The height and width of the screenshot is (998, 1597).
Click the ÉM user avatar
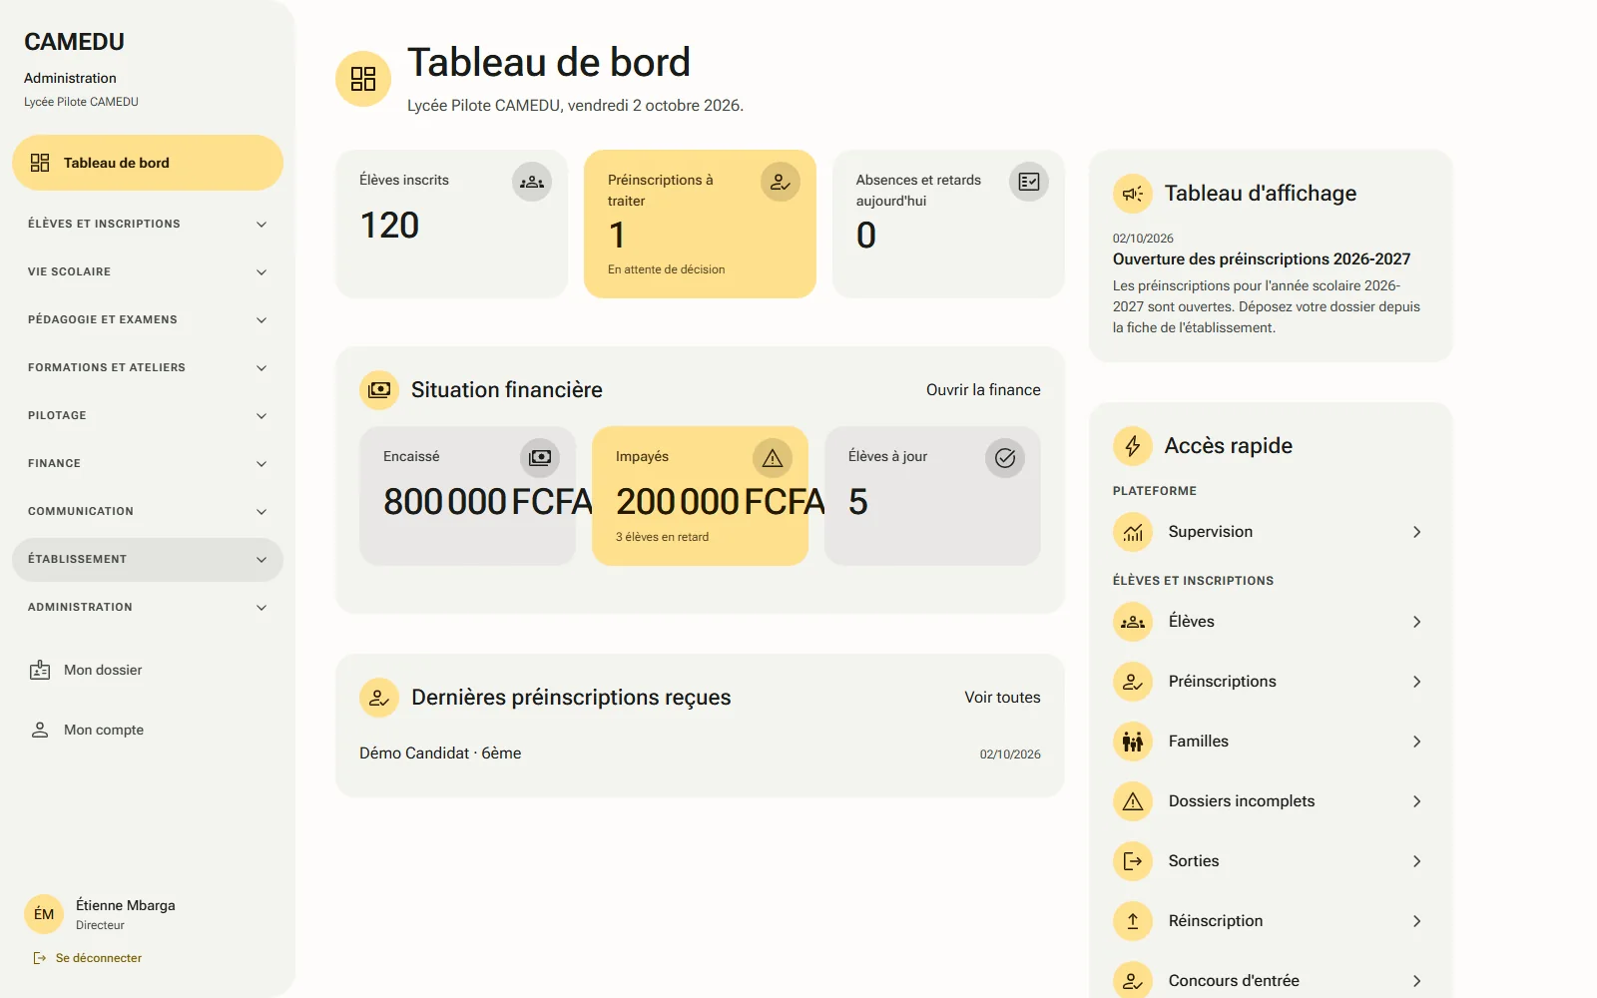coord(44,914)
